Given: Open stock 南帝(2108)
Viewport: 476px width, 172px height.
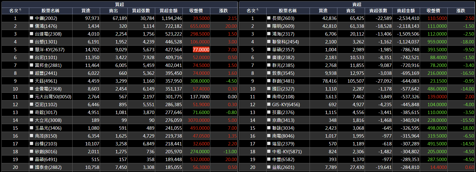Looking at the screenshot, I should point(283,97).
